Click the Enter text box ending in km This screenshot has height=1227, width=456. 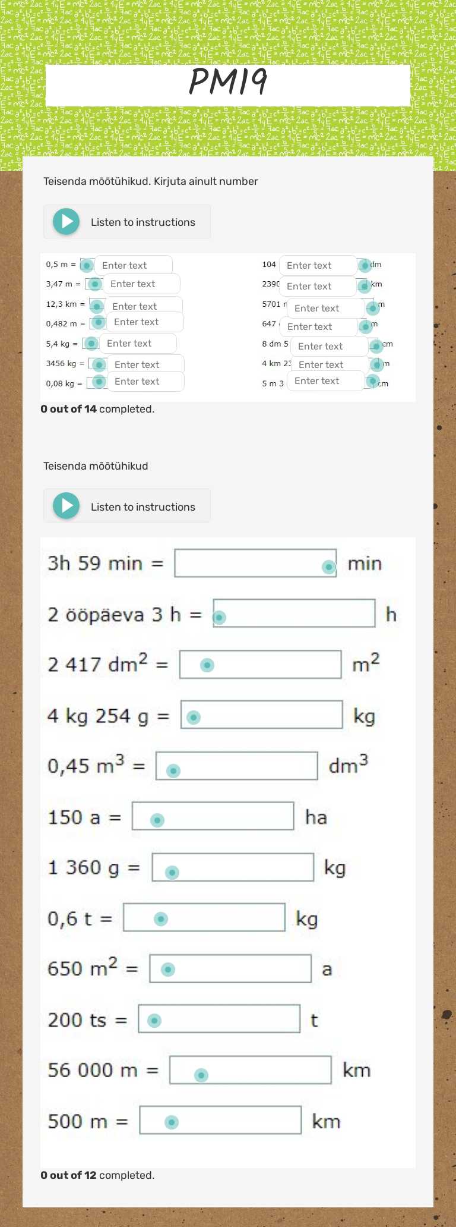click(x=318, y=286)
